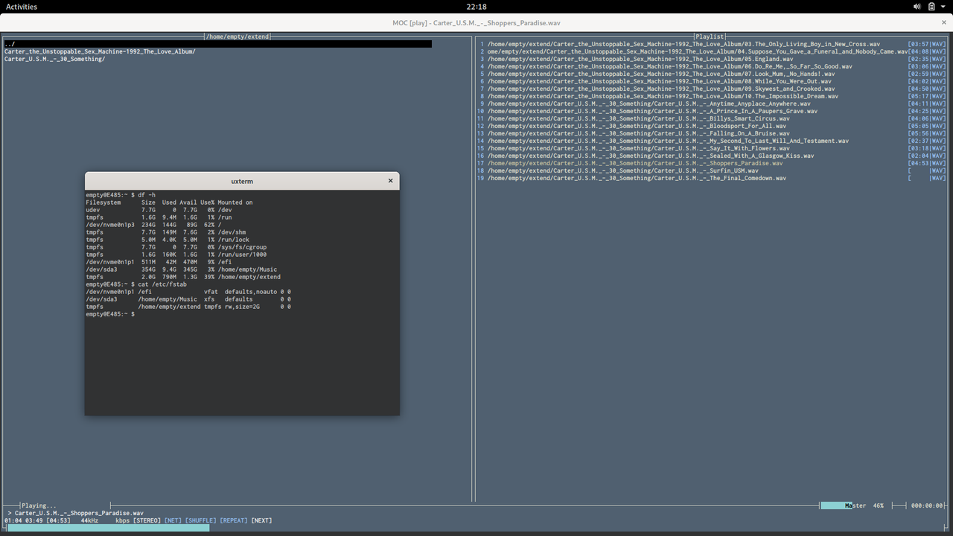953x536 pixels.
Task: Select playlist track Billys_Smart_Circus.wav
Action: [x=639, y=118]
